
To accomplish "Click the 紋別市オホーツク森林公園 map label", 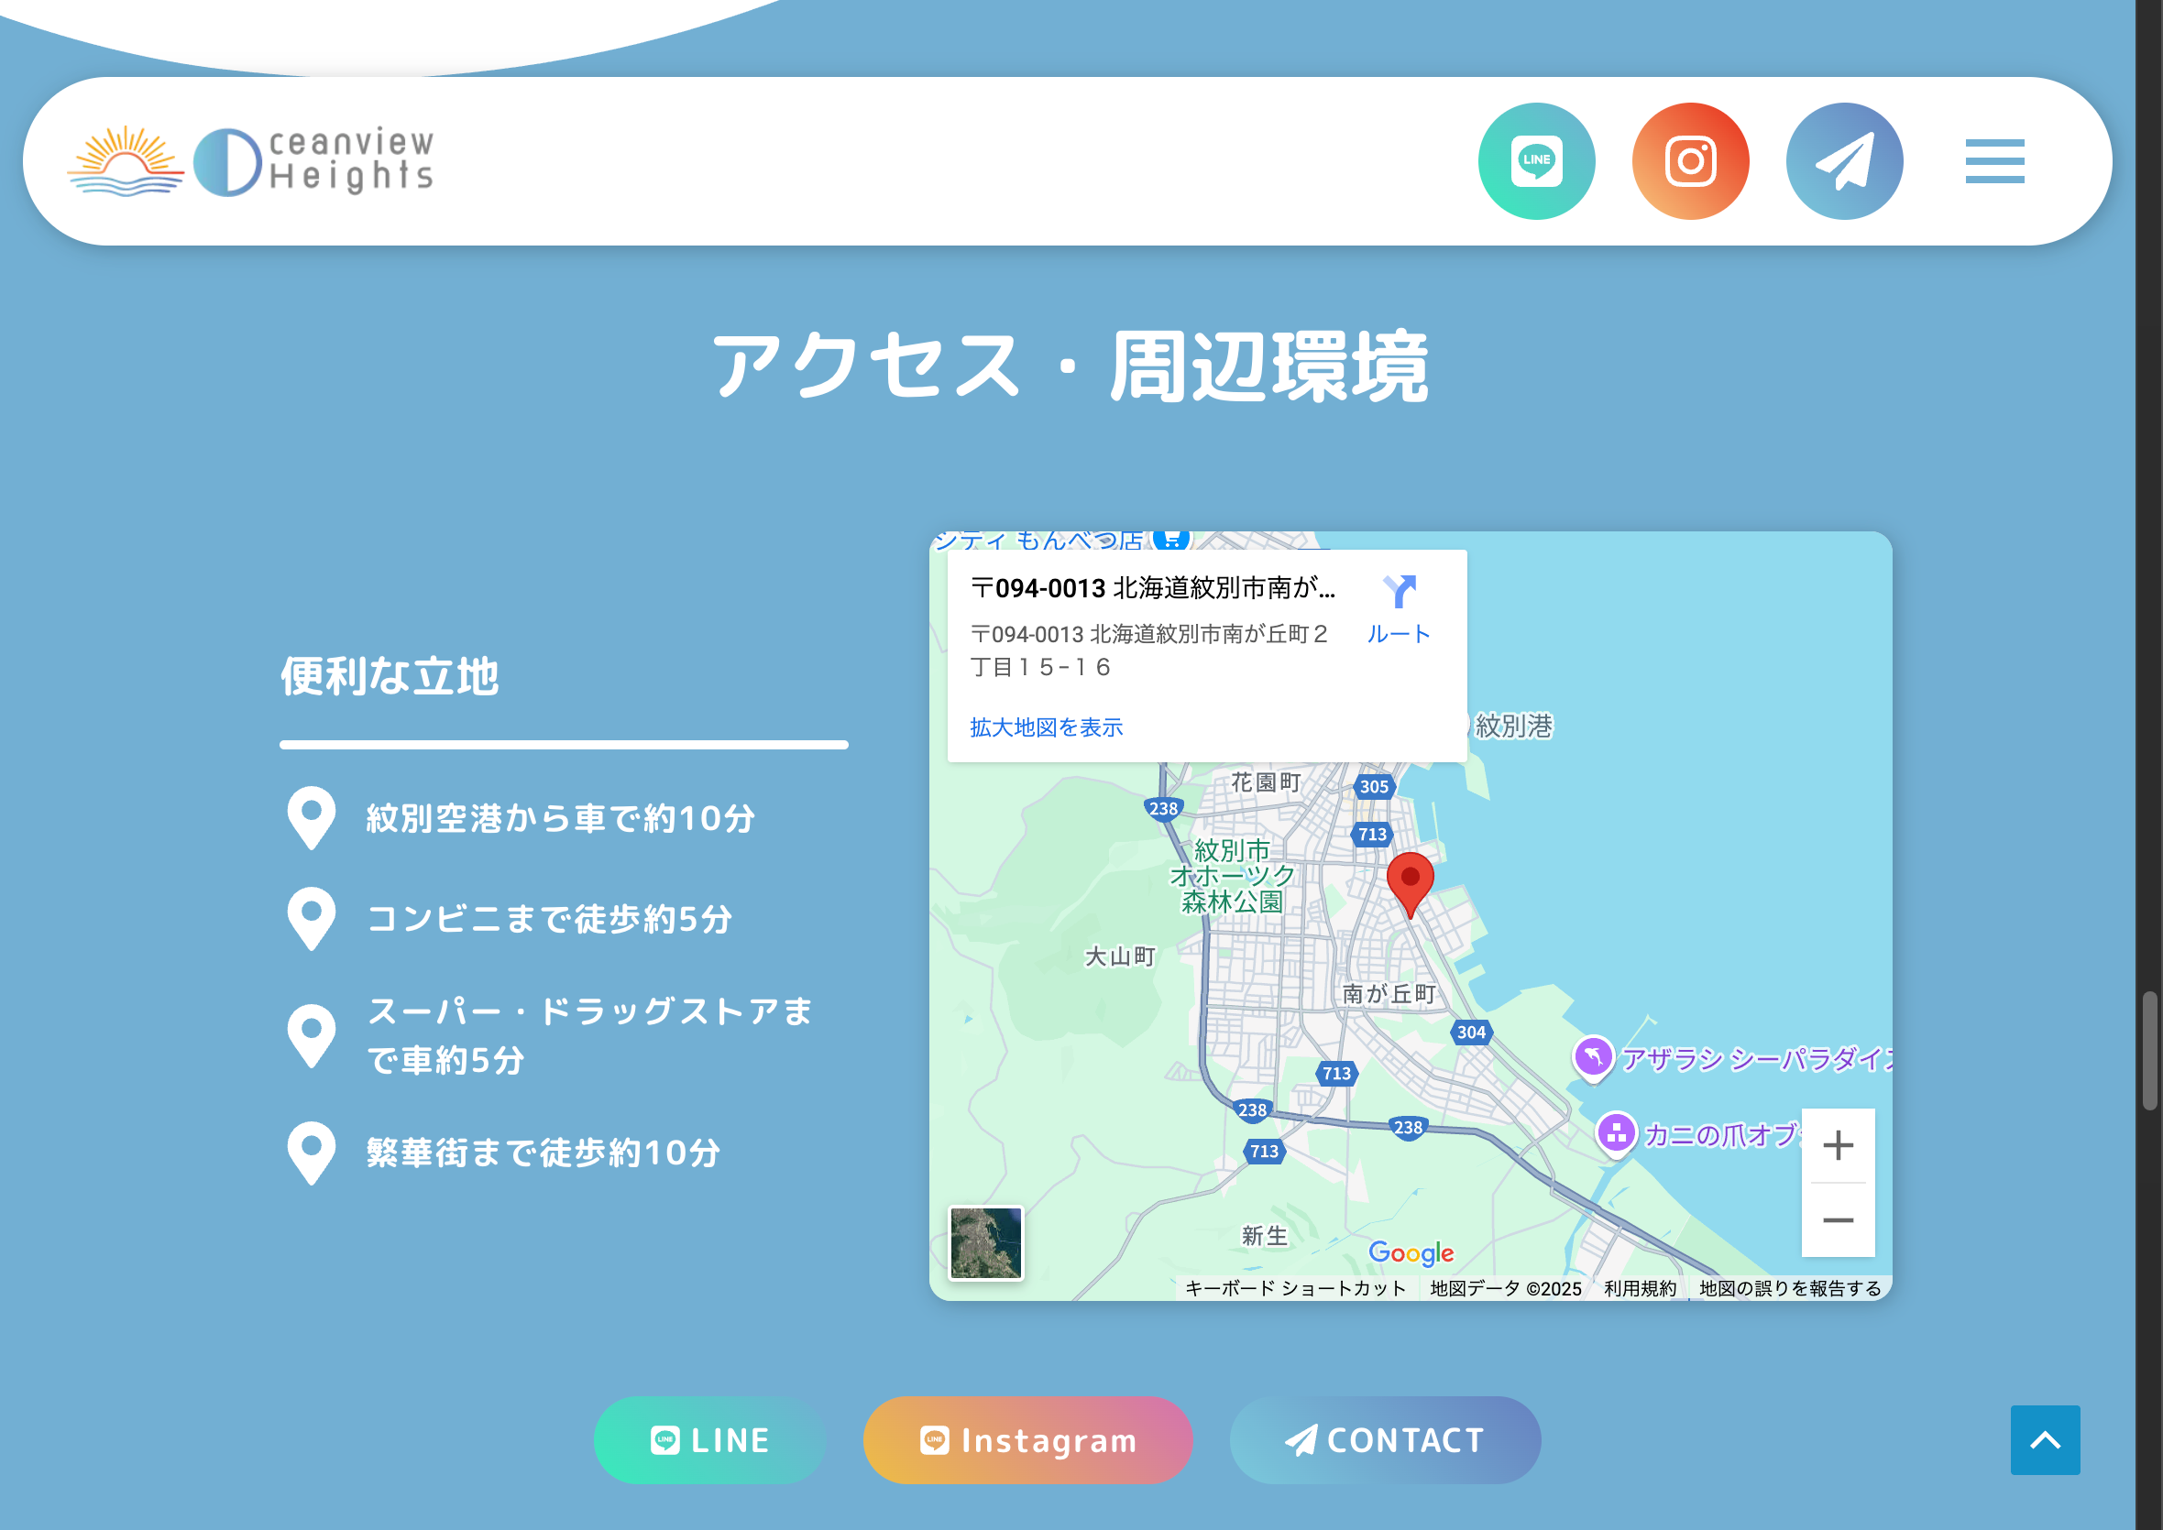I will [1232, 876].
